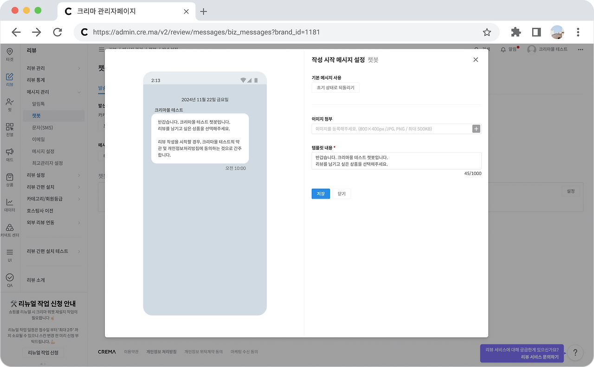594x367 pixels.
Task: Open 최고관리자 설정 in the sidebar
Action: [47, 163]
